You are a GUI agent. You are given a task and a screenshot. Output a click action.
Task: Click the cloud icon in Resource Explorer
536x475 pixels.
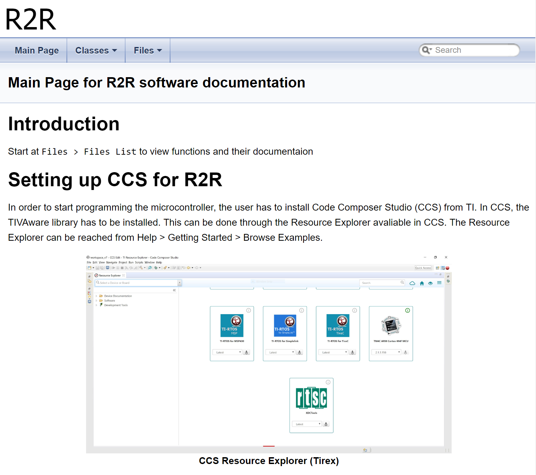[x=413, y=283]
